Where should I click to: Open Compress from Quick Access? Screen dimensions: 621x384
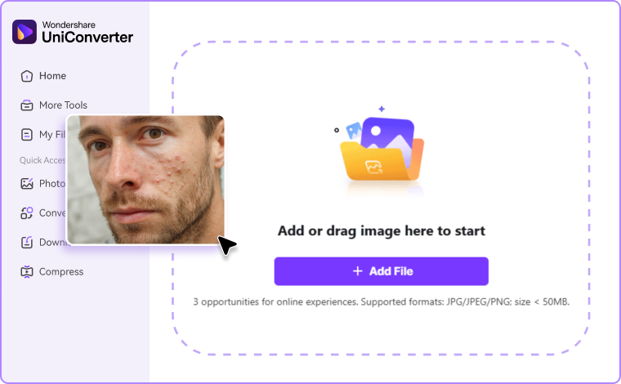[x=61, y=272]
